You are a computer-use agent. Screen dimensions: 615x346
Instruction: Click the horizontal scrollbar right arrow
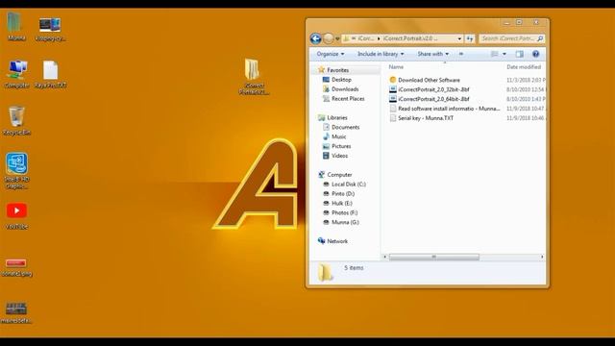coord(542,257)
